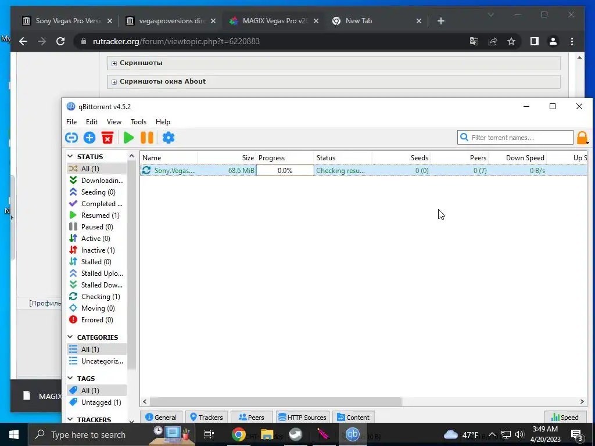Sort torrents by Seeds column
Image resolution: width=595 pixels, height=446 pixels.
point(401,158)
